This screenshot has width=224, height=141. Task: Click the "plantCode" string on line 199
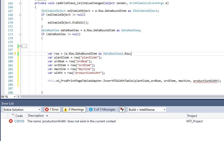[x=90, y=57]
